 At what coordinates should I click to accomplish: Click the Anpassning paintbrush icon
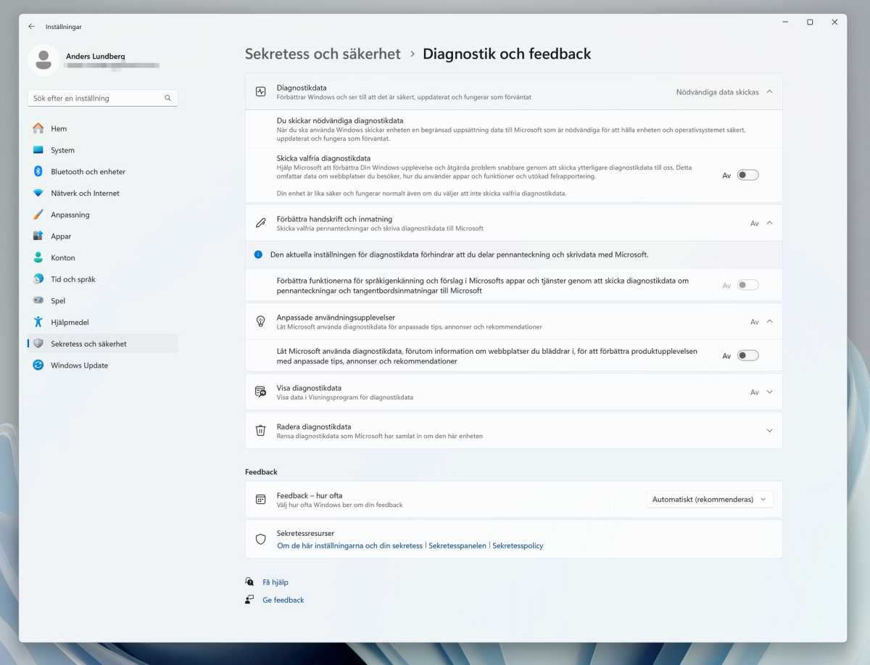pyautogui.click(x=38, y=215)
